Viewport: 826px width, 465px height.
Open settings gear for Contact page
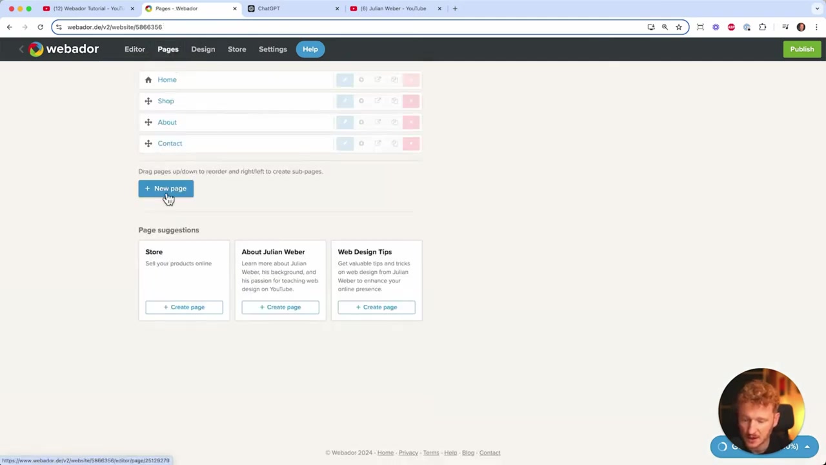coord(361,143)
